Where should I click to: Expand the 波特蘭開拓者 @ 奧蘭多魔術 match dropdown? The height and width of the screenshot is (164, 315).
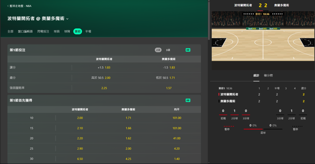(x=67, y=19)
